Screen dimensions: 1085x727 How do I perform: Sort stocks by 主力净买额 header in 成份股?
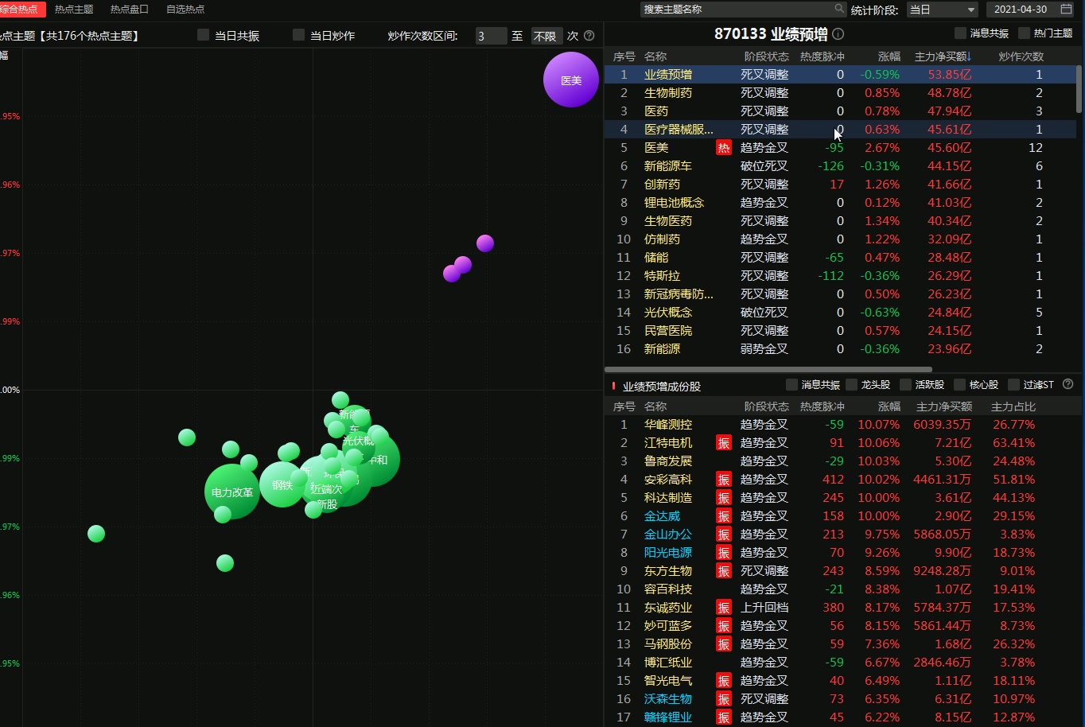click(943, 406)
